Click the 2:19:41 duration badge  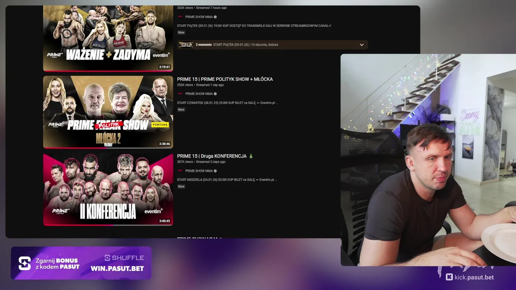pos(164,67)
